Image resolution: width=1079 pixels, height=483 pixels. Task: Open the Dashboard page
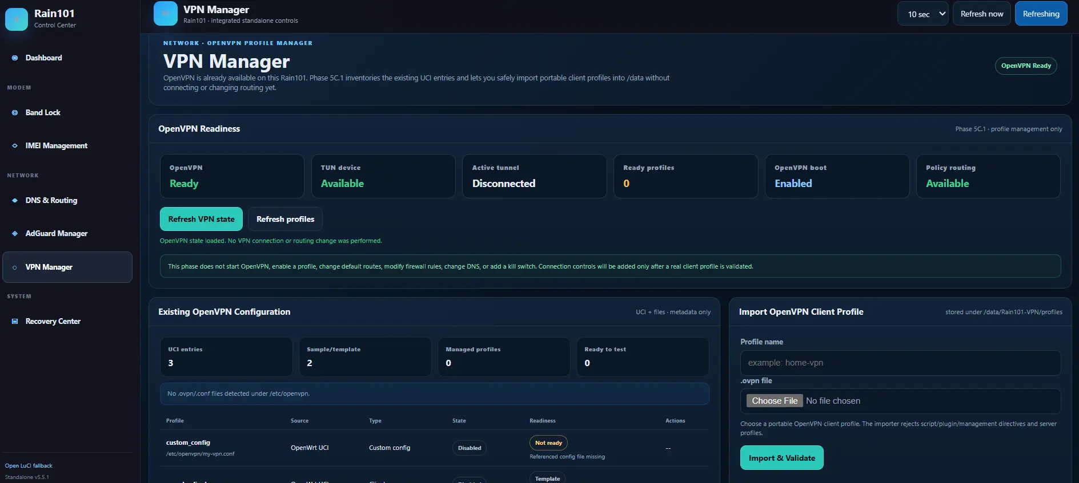67,58
